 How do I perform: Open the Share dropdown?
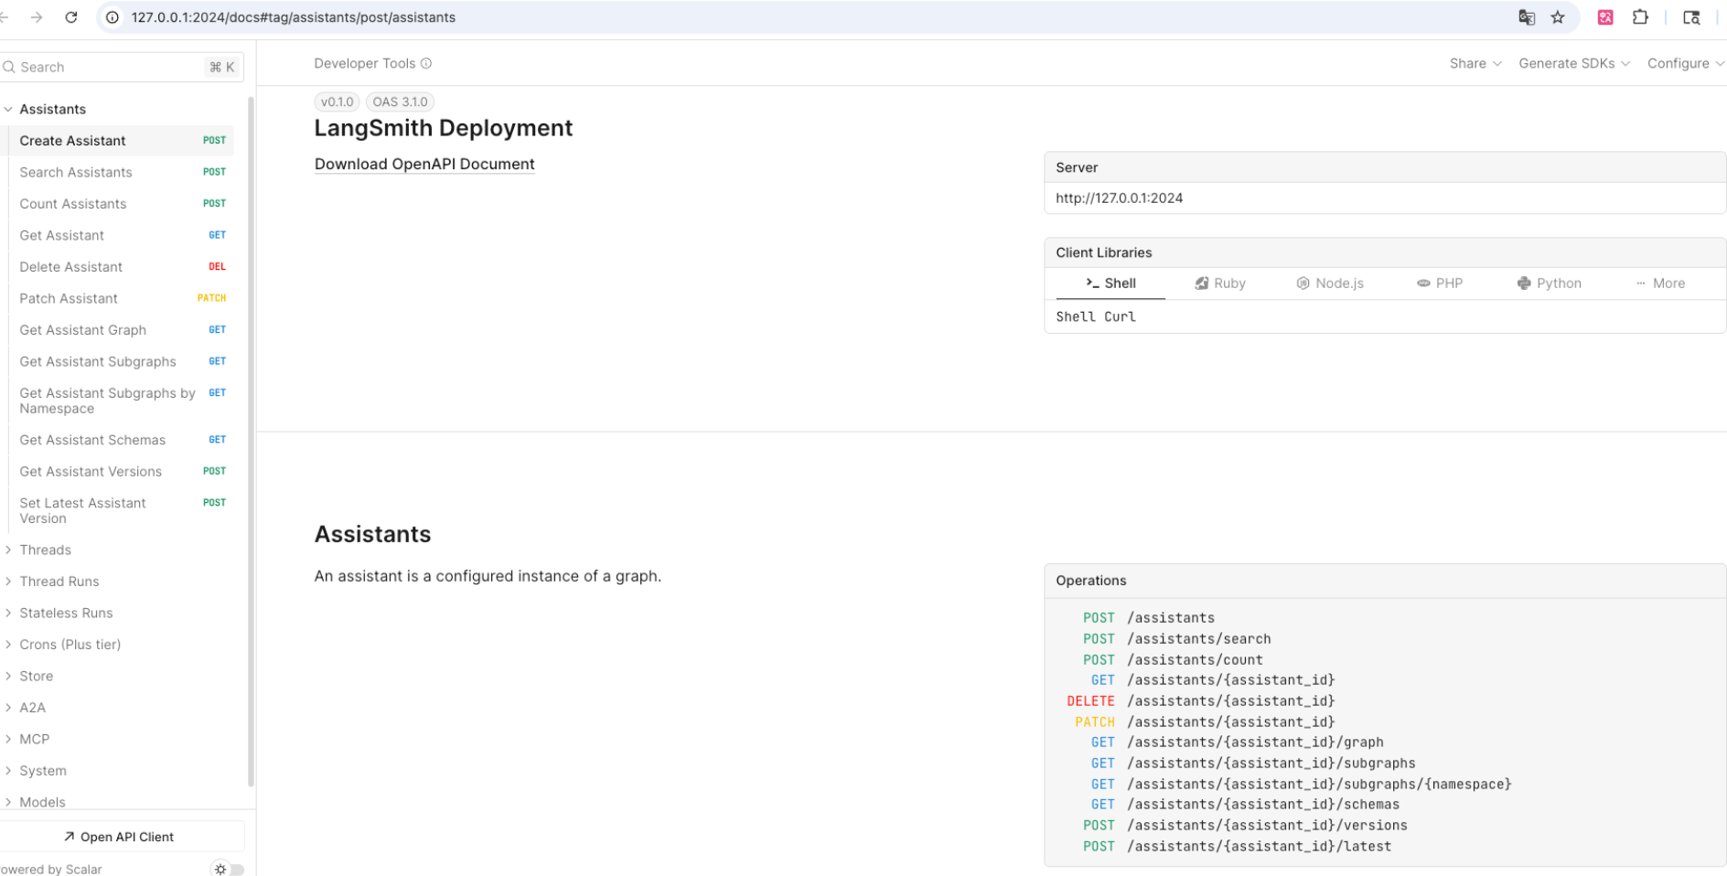coord(1475,63)
